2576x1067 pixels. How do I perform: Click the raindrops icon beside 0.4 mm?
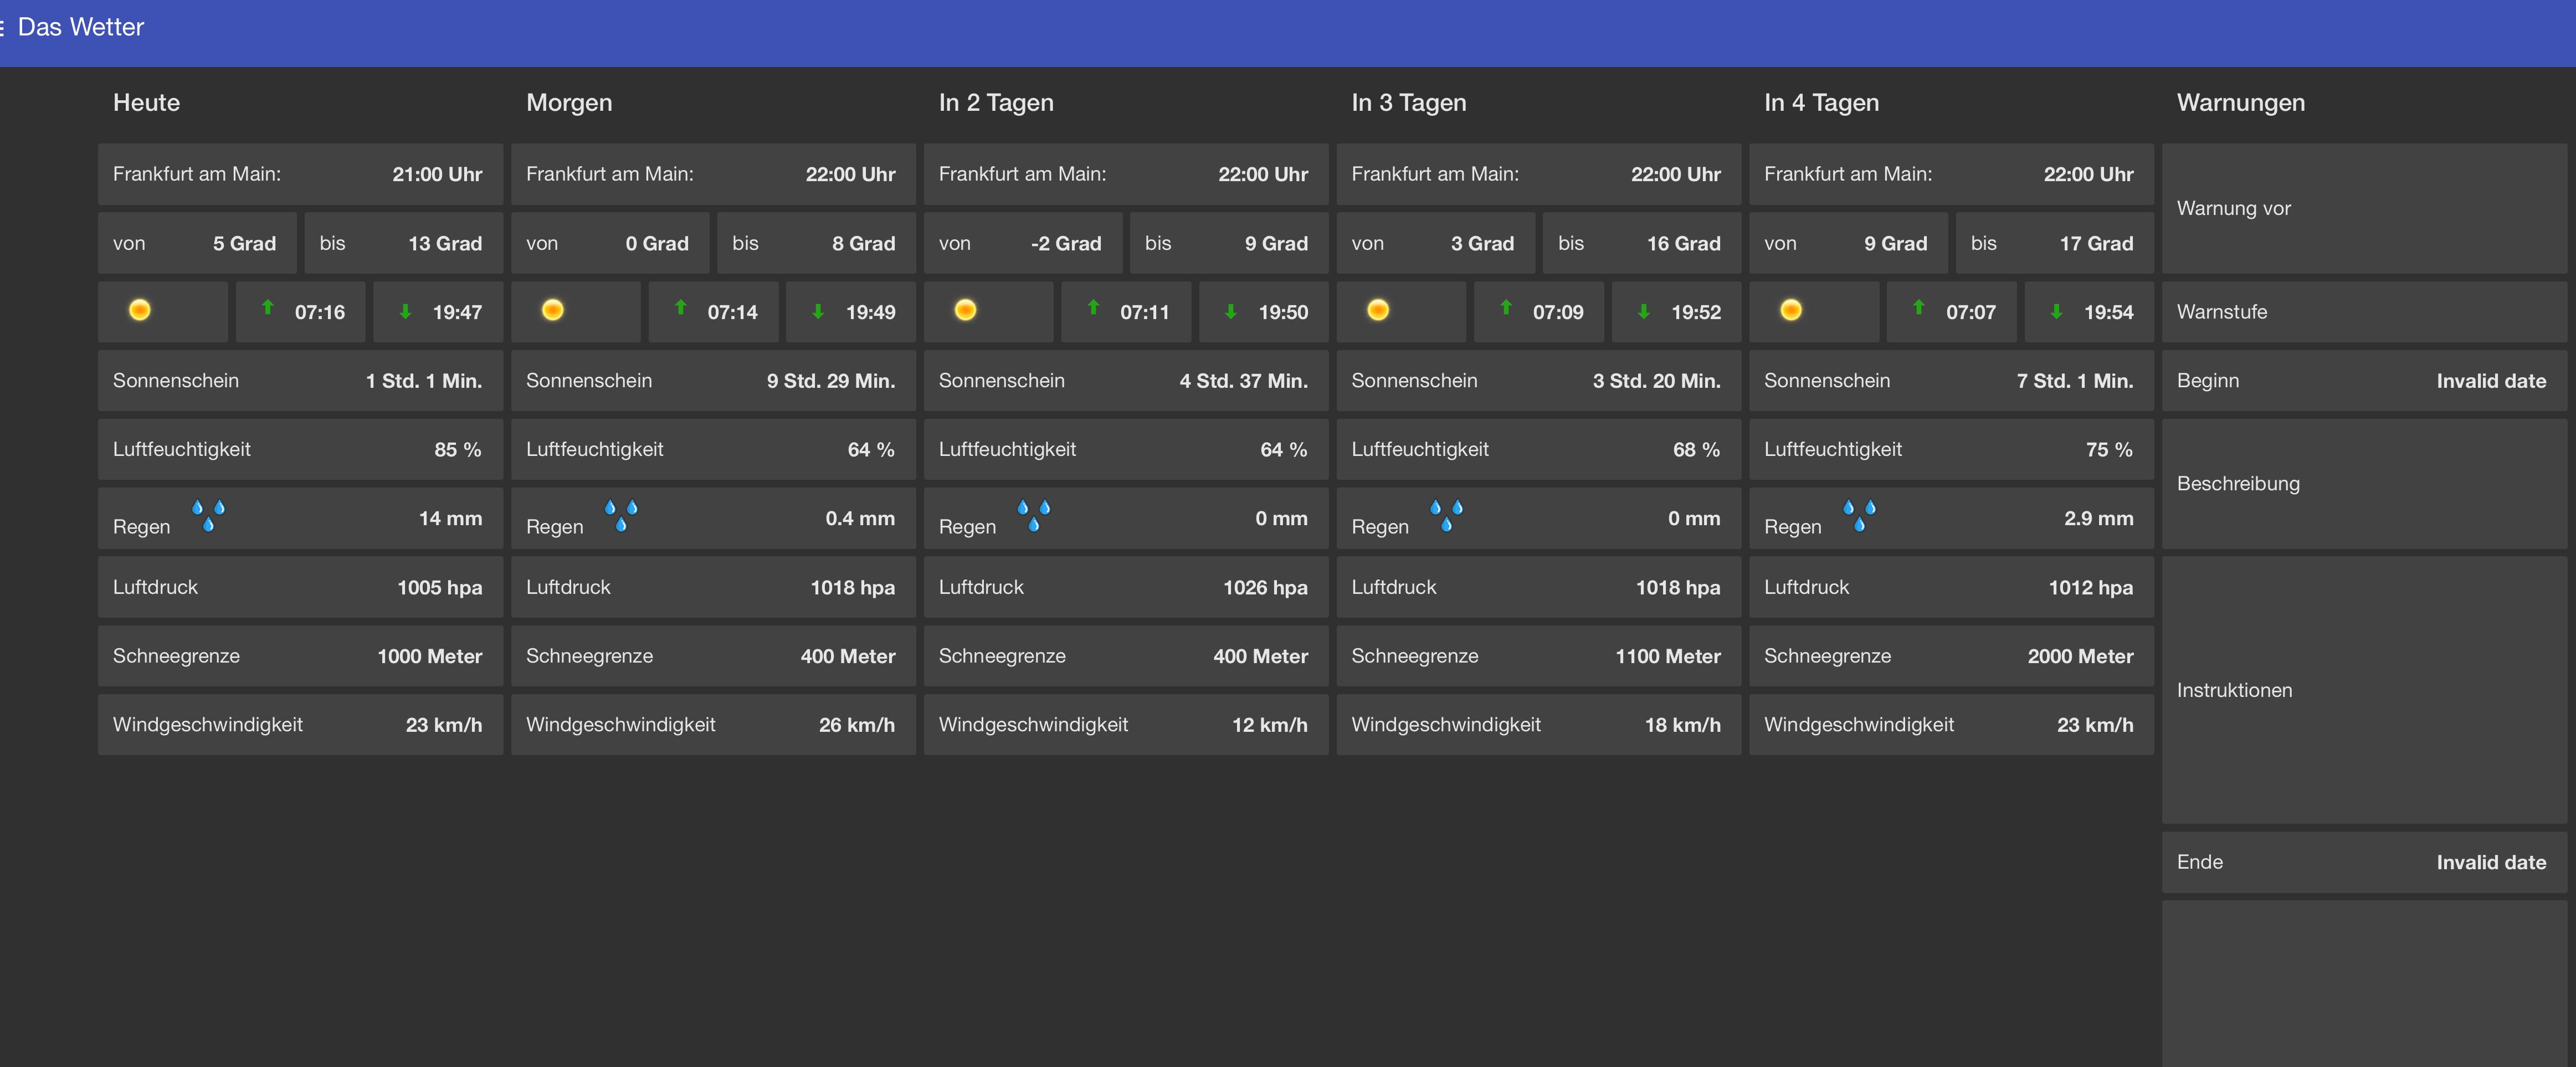pos(621,515)
